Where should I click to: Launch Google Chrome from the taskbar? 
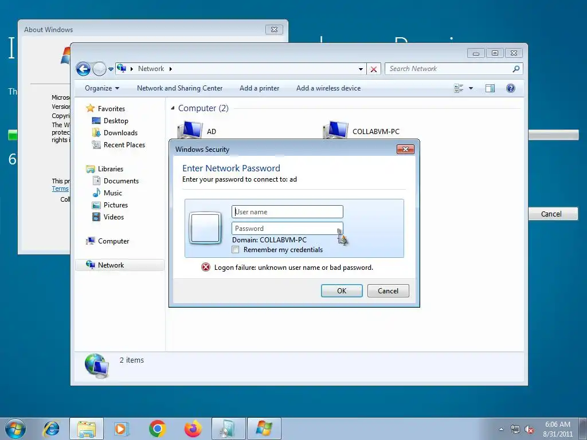(157, 429)
